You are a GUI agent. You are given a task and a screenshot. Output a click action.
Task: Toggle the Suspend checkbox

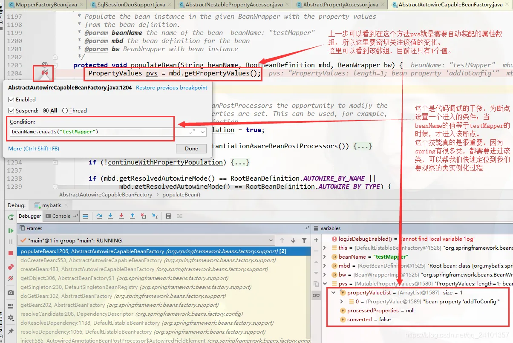pos(12,110)
